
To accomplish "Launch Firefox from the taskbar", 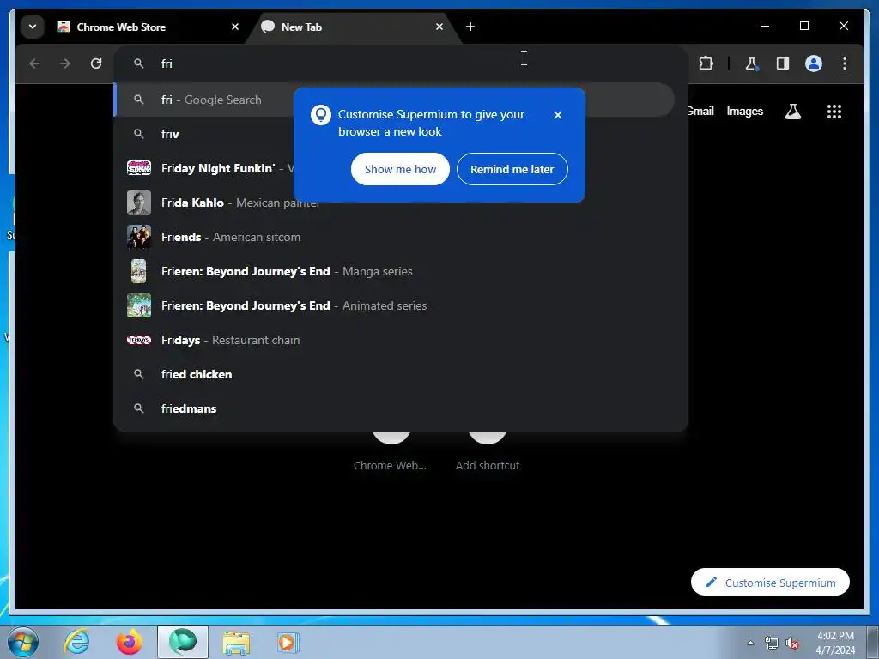I will click(x=129, y=642).
